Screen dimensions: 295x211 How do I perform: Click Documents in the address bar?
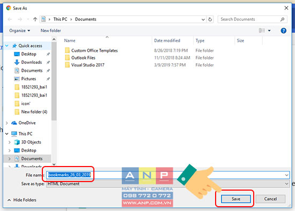coord(86,19)
